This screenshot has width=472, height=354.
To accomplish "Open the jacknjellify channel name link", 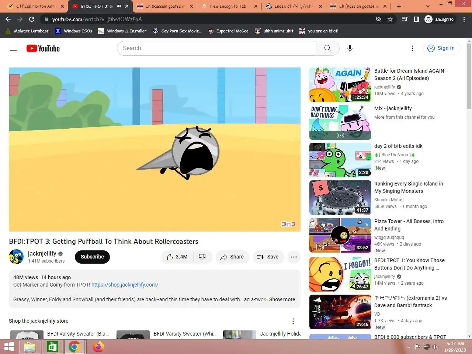I will pos(42,253).
